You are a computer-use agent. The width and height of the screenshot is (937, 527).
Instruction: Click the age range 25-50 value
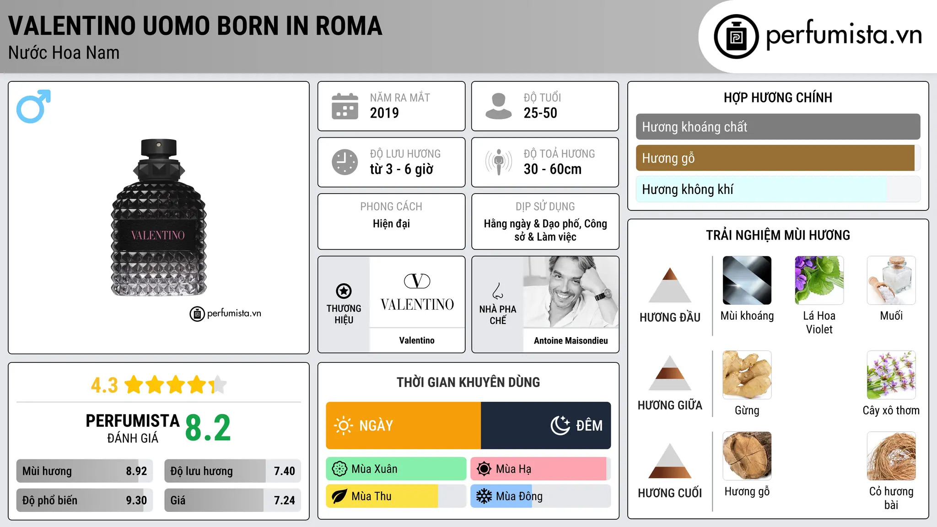[x=540, y=113]
